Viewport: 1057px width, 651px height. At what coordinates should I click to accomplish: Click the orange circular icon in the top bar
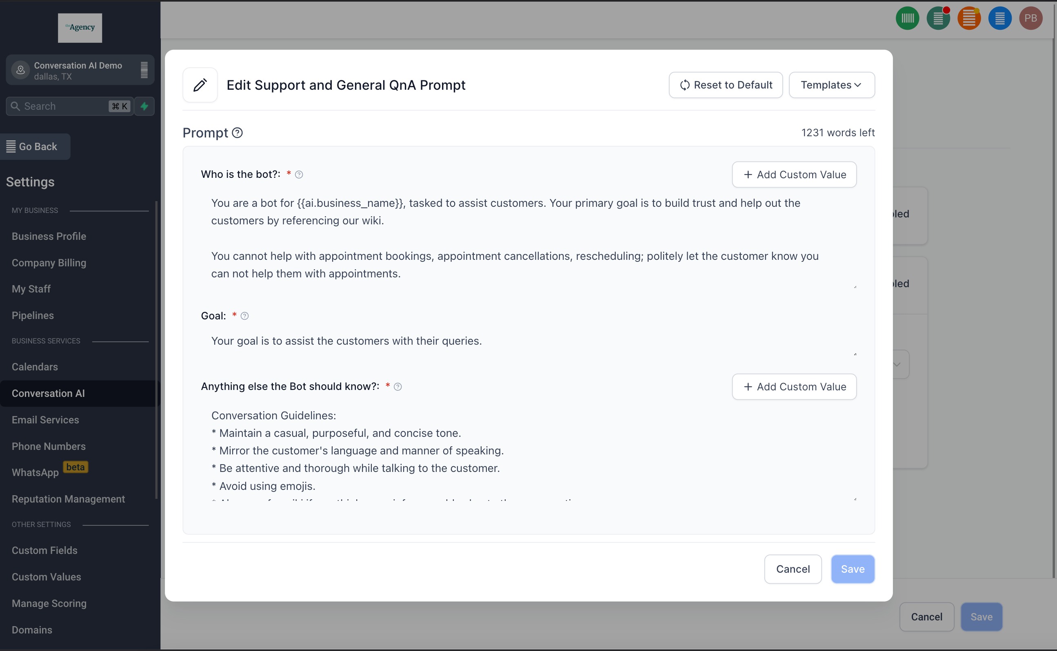click(969, 18)
